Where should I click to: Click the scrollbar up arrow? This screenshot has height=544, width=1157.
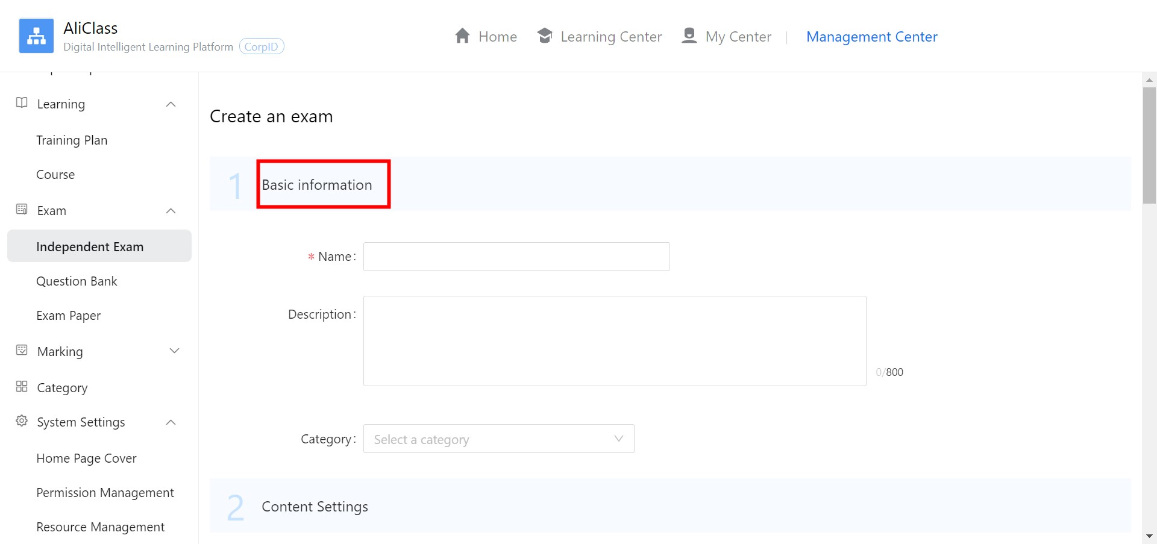(x=1149, y=80)
